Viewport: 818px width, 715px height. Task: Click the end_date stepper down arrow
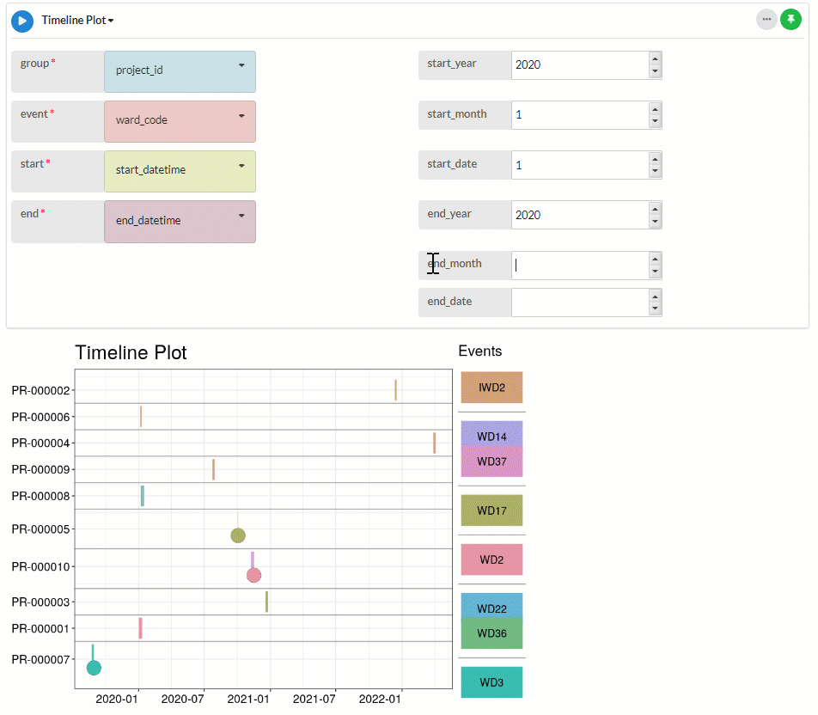tap(655, 308)
